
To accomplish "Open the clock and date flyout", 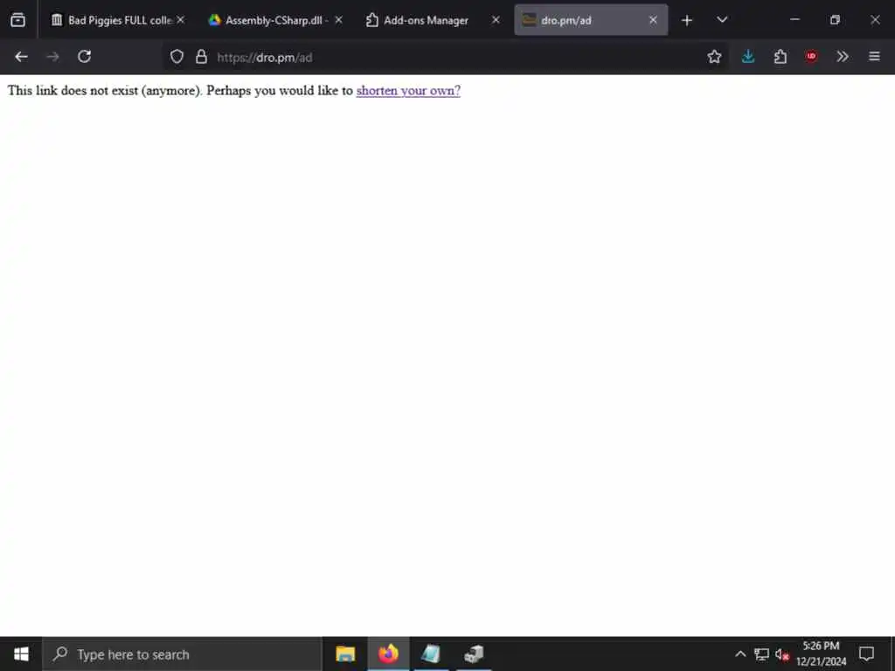I will point(821,654).
